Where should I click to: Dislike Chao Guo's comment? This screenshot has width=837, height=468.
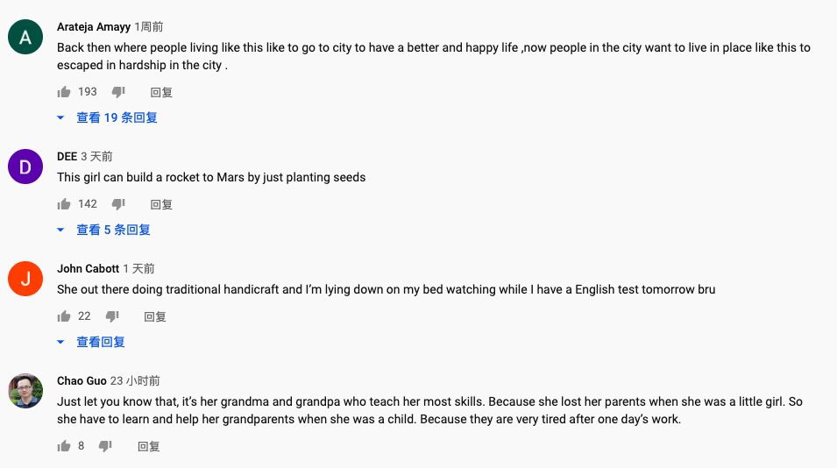pos(105,446)
